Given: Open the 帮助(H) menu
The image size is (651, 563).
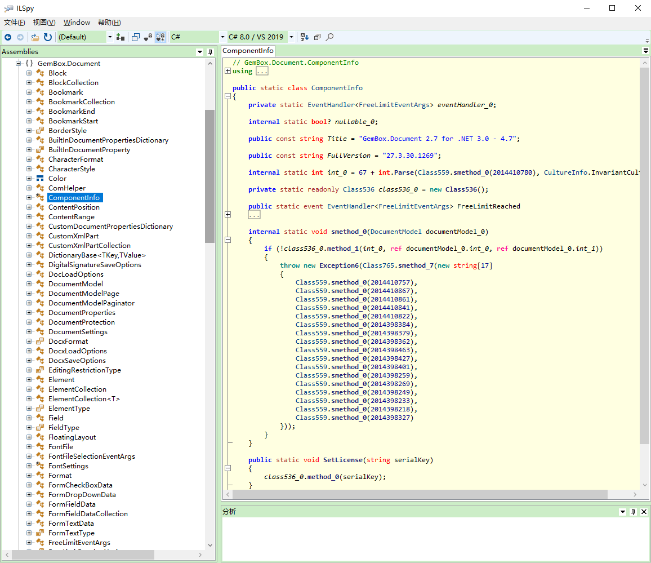Looking at the screenshot, I should [109, 23].
